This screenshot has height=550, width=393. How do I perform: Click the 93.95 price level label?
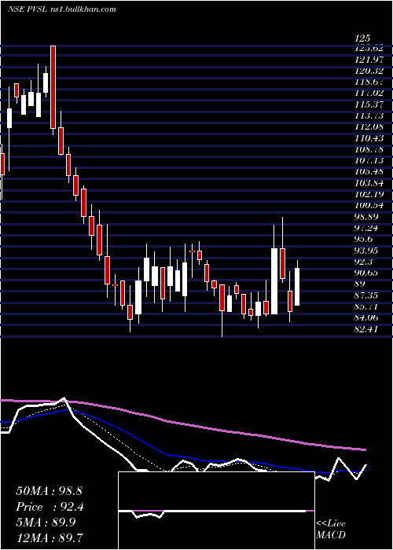(367, 251)
